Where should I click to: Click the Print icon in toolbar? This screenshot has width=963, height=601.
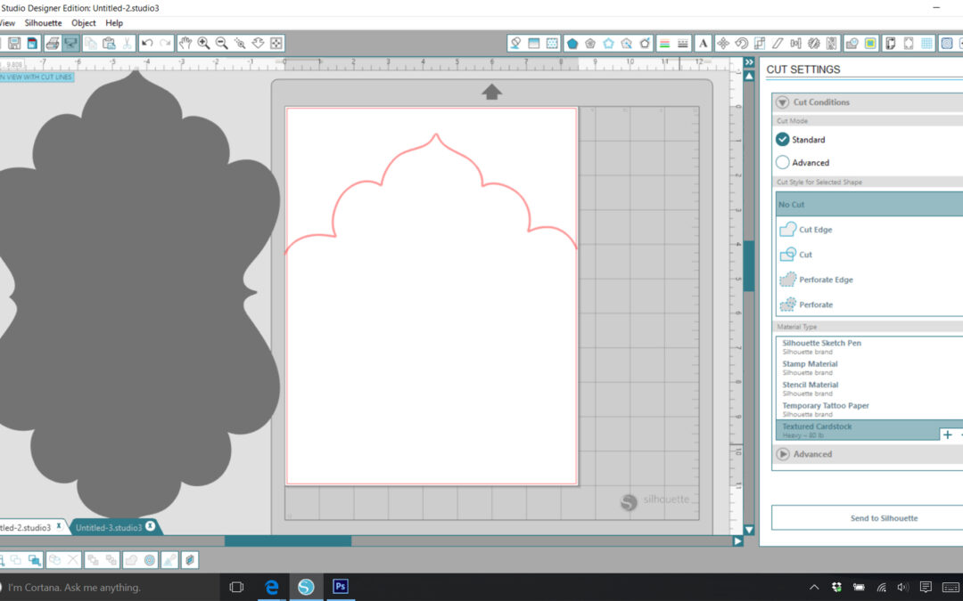coord(53,43)
